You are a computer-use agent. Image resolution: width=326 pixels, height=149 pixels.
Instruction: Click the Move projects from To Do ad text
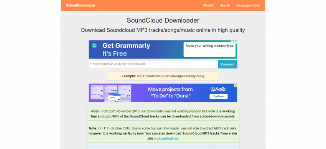tap(170, 93)
